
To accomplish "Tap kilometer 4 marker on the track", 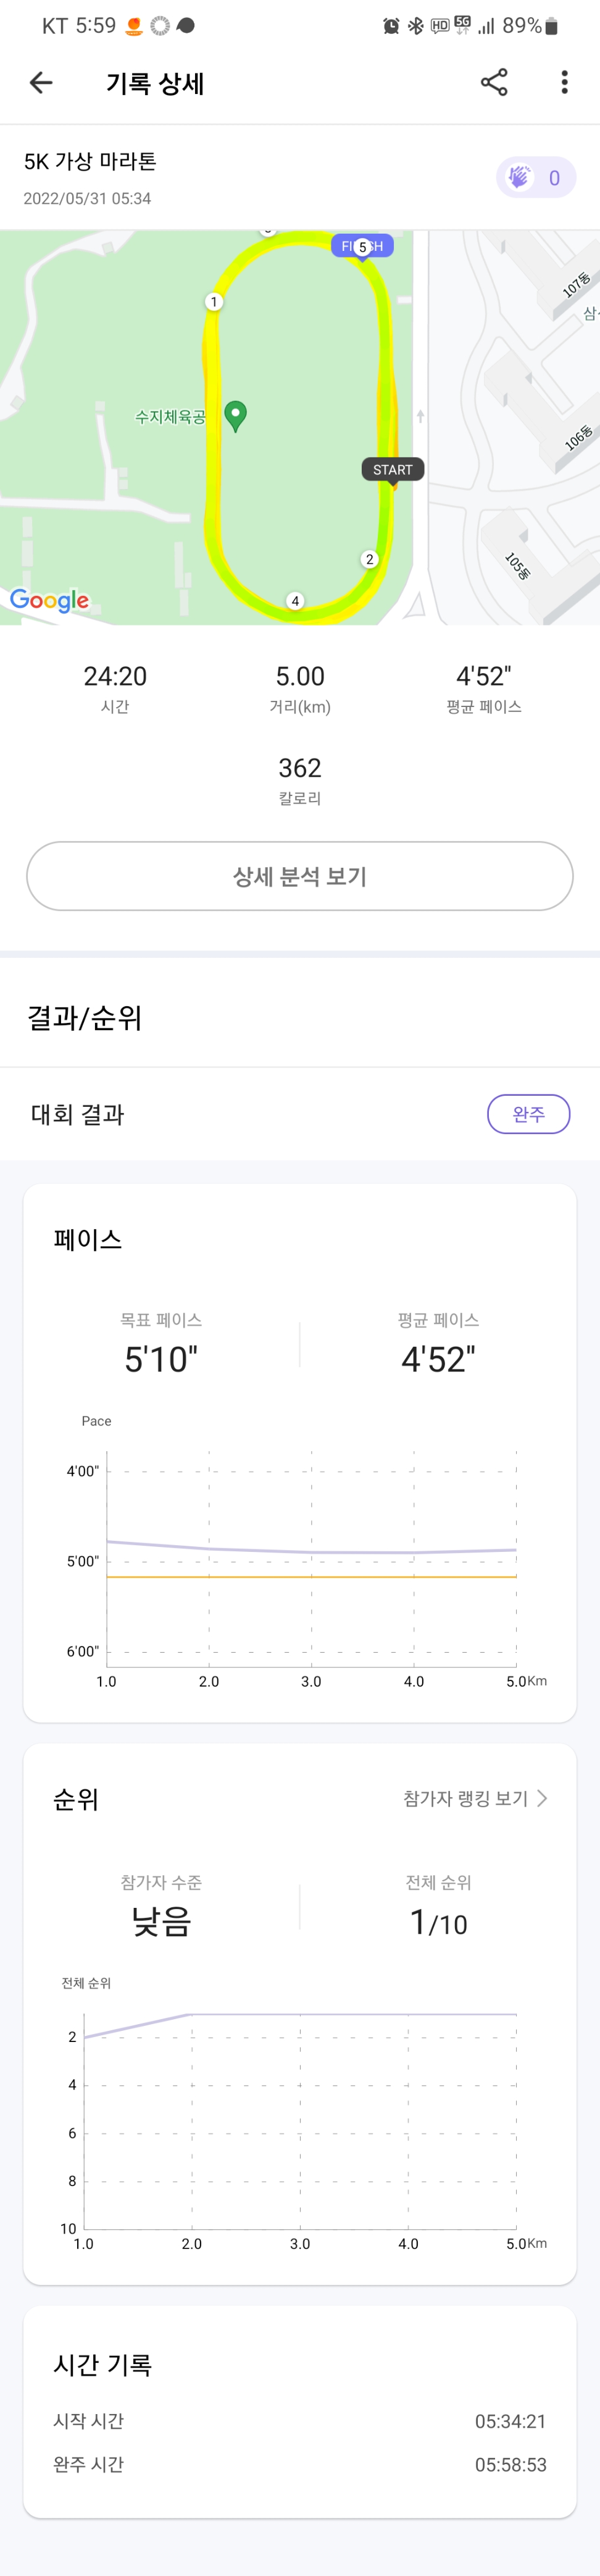I will coord(294,601).
